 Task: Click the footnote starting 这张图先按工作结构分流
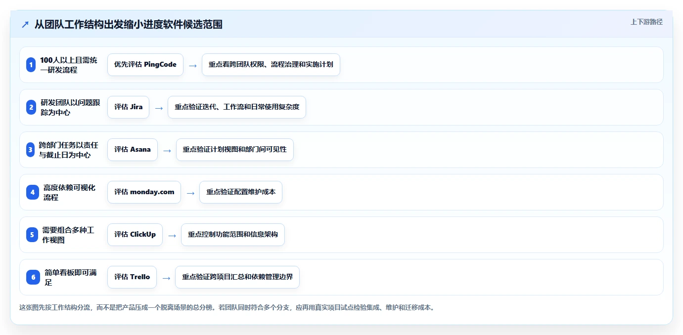coord(228,307)
